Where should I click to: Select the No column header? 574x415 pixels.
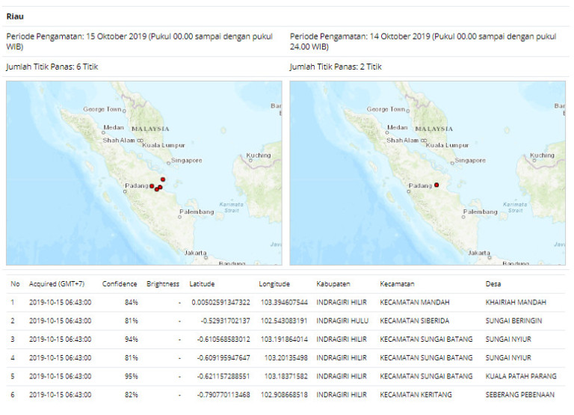15,284
